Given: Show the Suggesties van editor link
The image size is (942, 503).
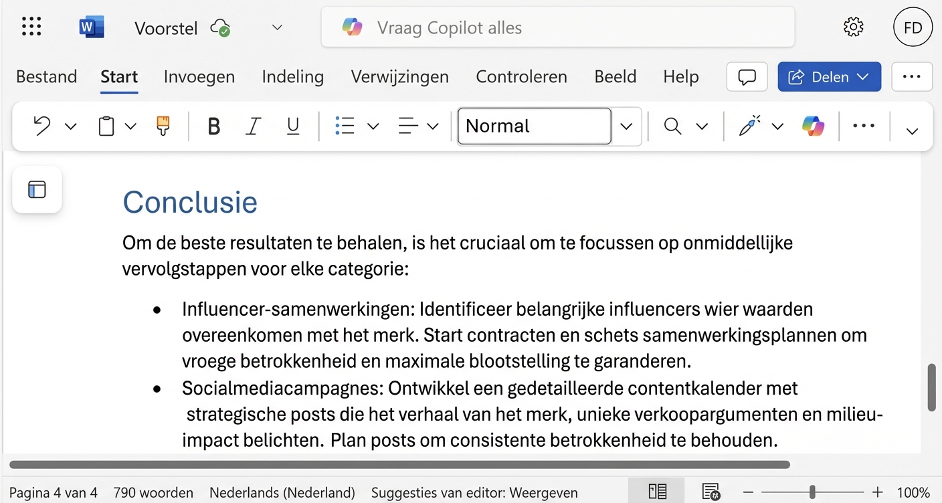Looking at the screenshot, I should [474, 492].
